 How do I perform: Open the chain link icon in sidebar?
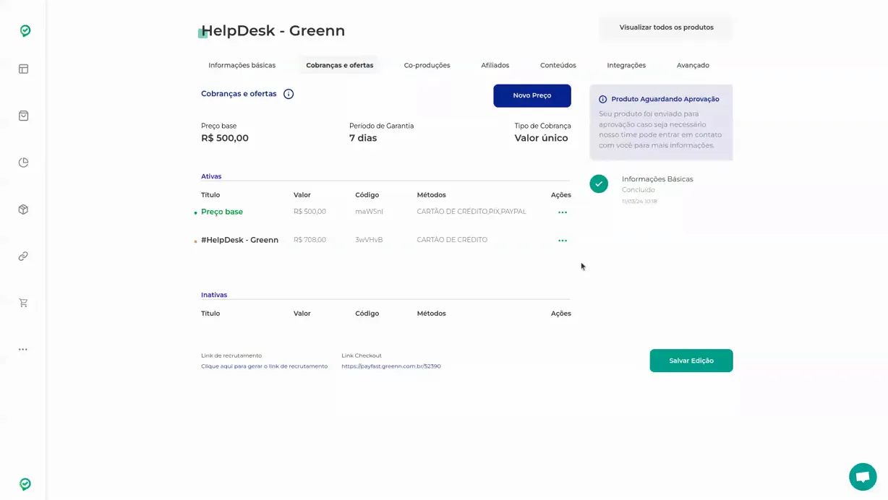pyautogui.click(x=23, y=257)
